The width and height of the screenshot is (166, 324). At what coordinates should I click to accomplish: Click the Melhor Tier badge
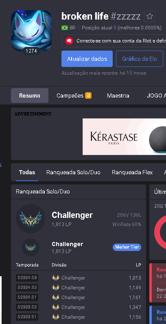pyautogui.click(x=127, y=247)
